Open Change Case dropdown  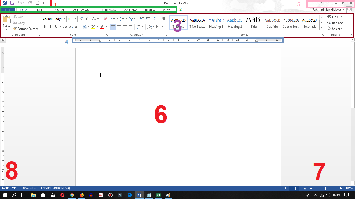pos(96,19)
